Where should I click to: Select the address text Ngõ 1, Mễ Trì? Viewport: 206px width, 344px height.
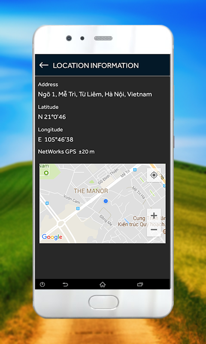pos(95,94)
